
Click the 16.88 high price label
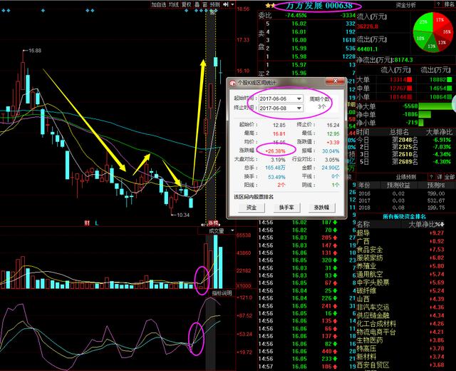point(35,51)
